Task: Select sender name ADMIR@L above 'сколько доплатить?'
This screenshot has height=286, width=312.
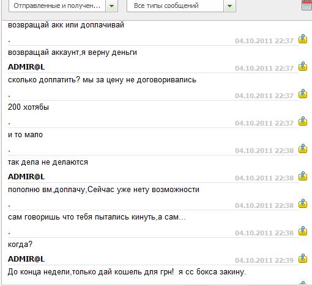Action: pyautogui.click(x=26, y=67)
